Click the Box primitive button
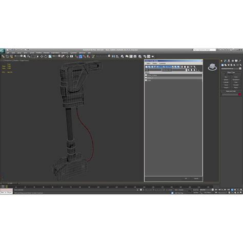This screenshot has width=243, height=243. (x=226, y=77)
